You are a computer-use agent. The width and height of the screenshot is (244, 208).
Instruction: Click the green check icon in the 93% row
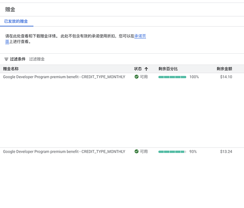click(136, 151)
